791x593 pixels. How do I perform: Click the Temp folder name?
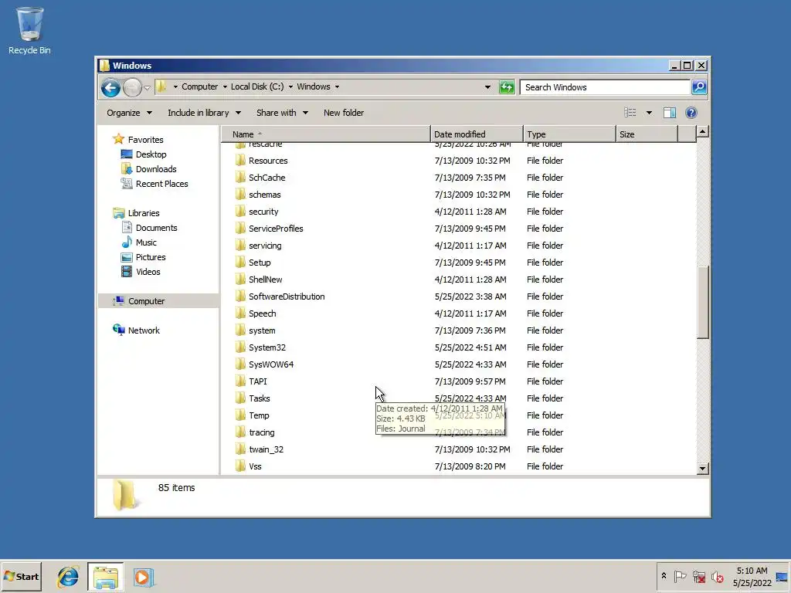coord(259,415)
